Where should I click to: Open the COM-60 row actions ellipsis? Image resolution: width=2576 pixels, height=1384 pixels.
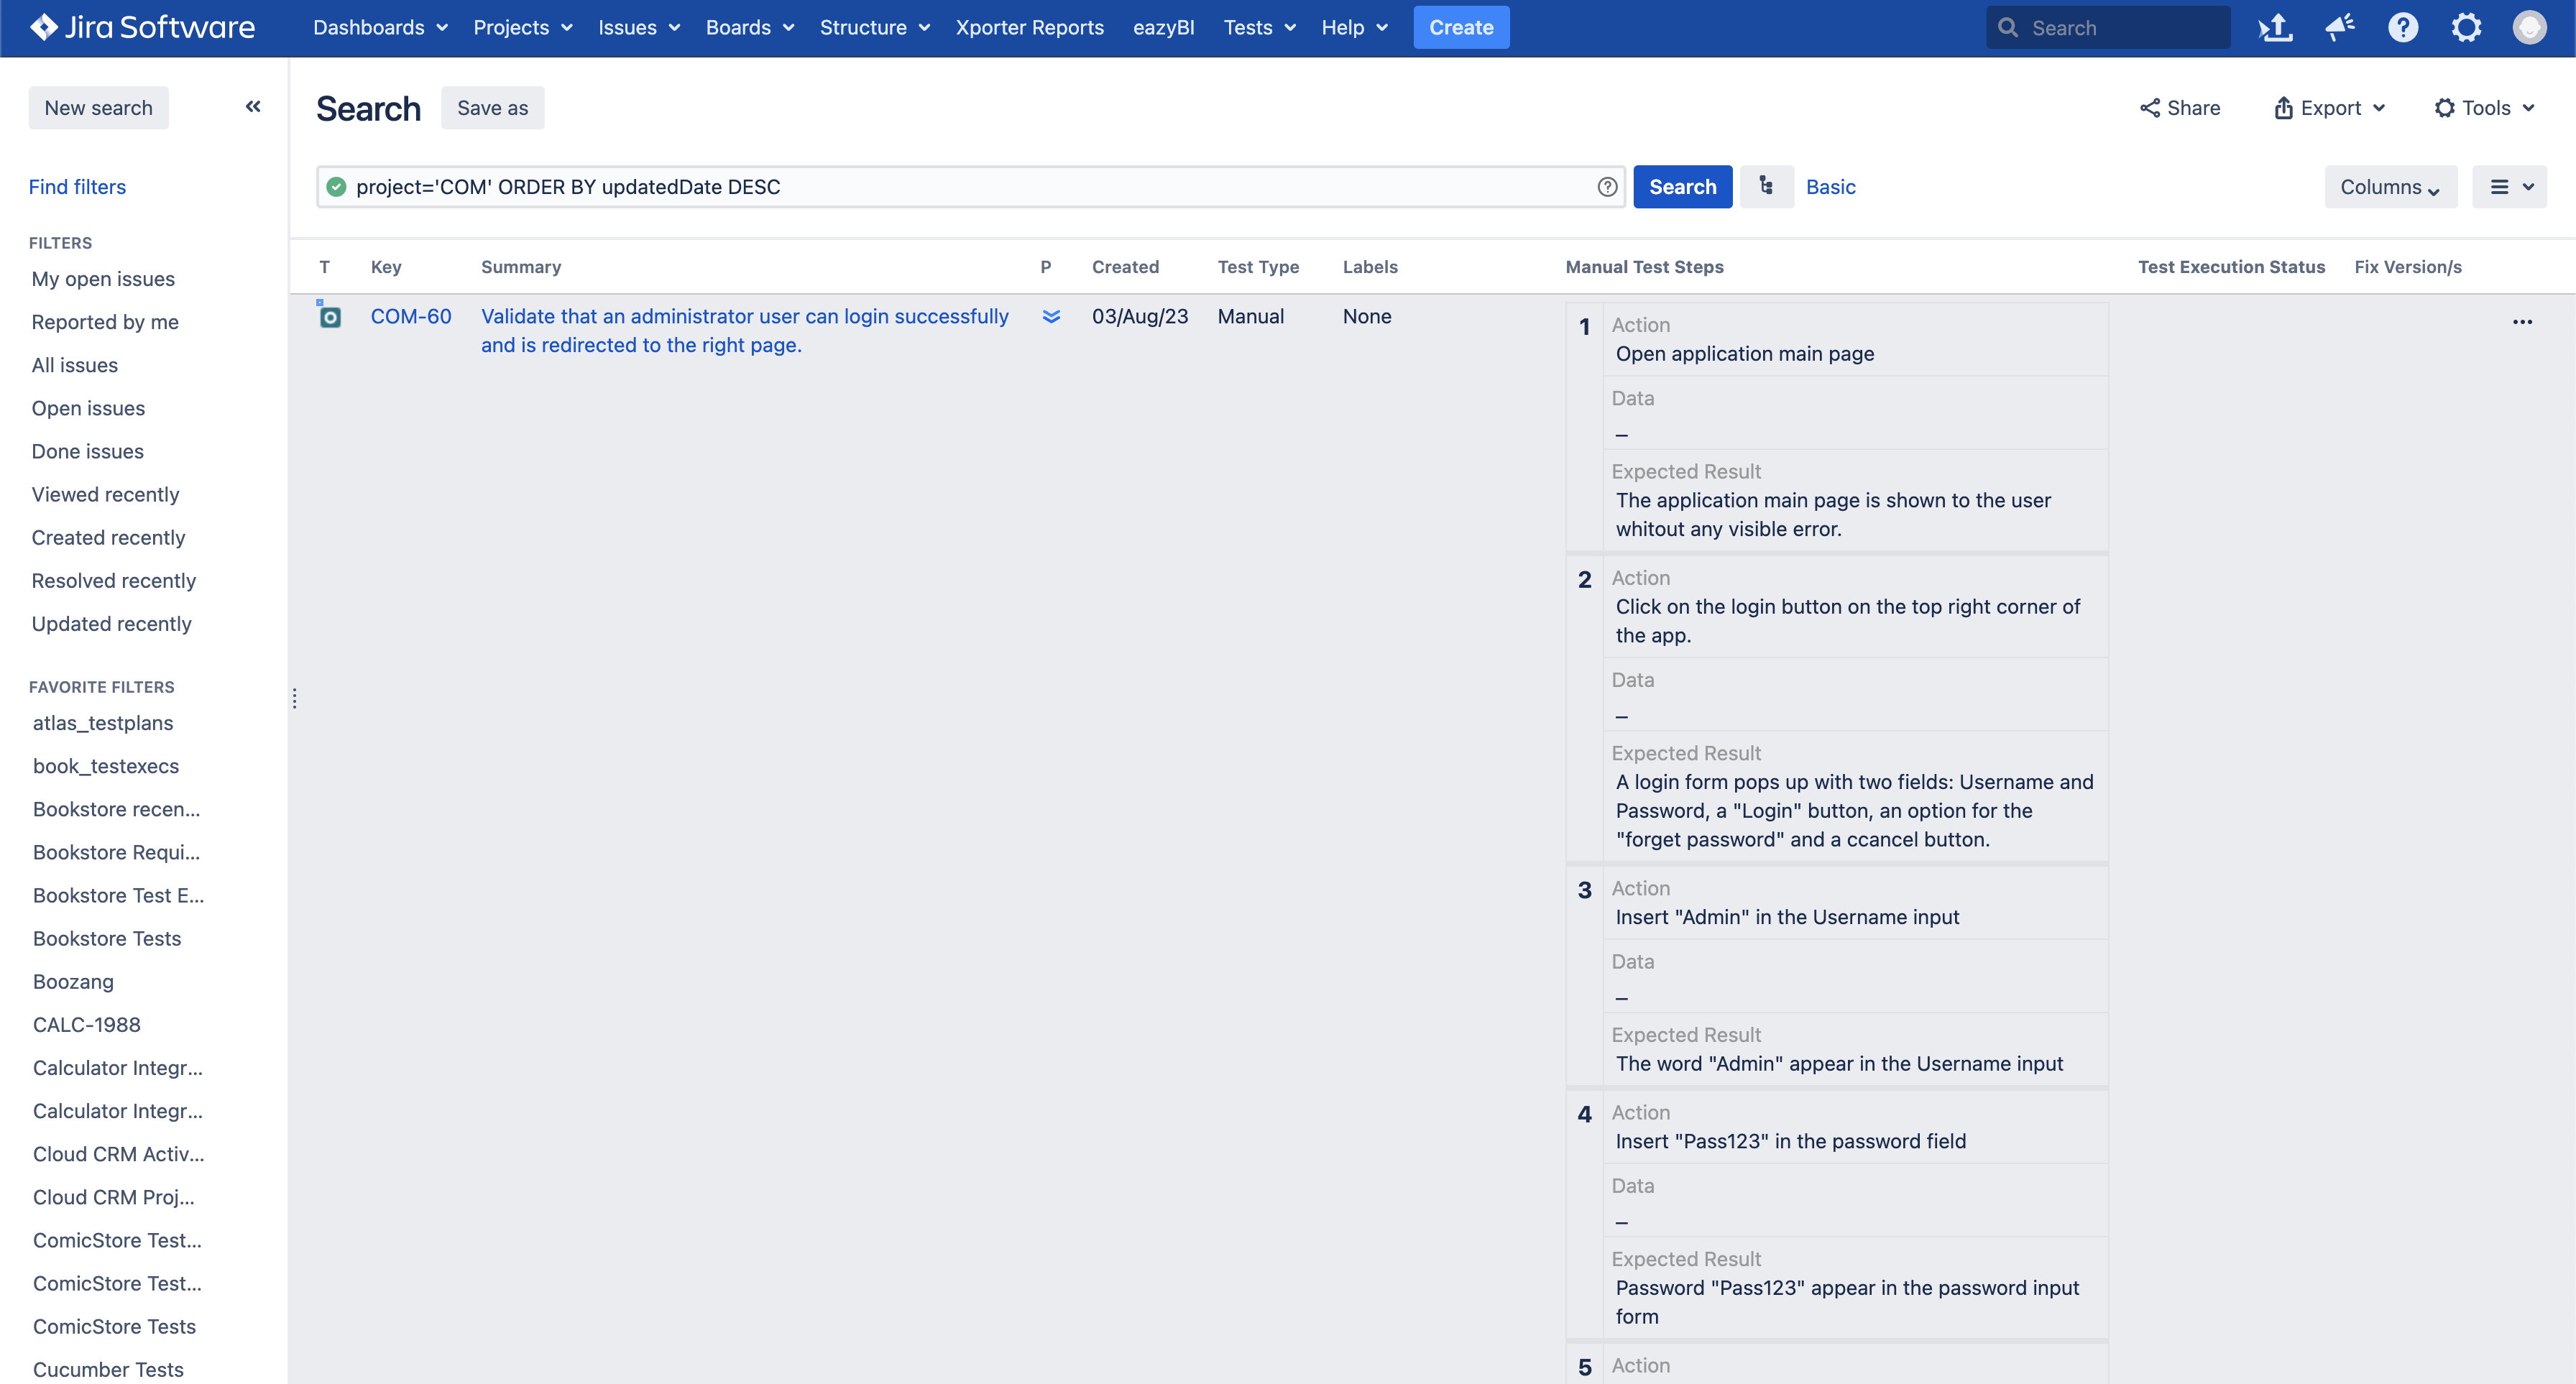pyautogui.click(x=2522, y=322)
